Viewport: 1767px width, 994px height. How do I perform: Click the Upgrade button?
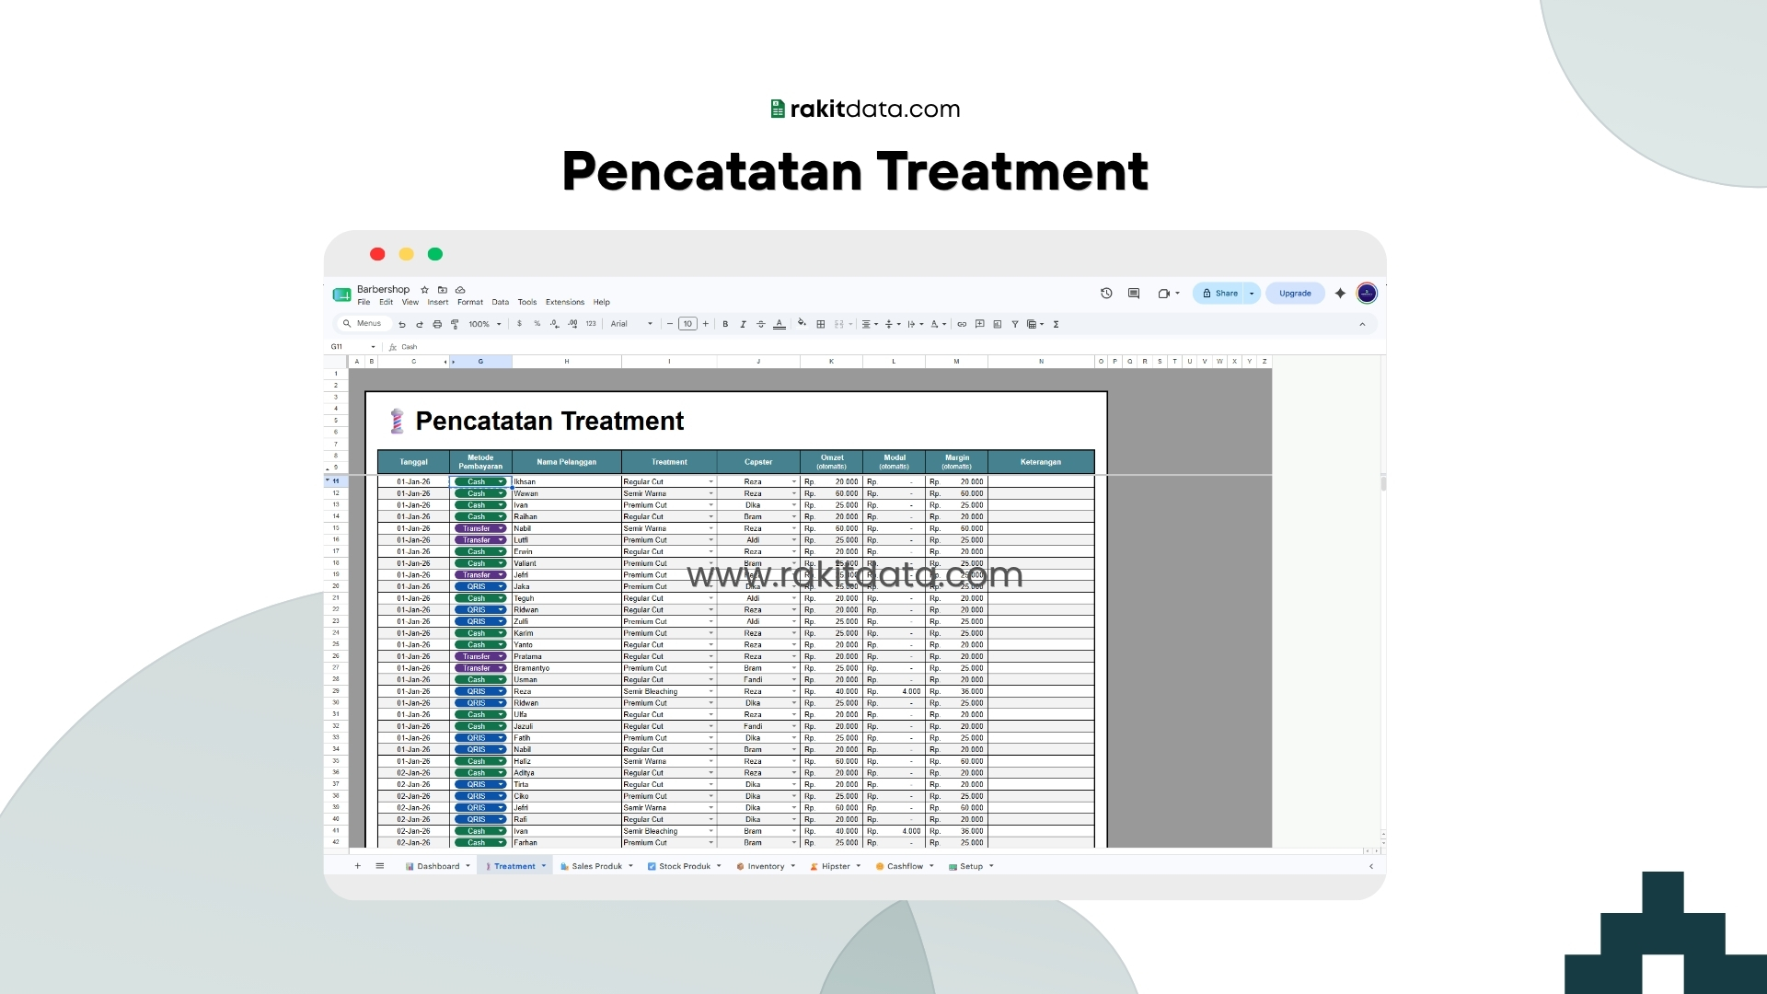[x=1295, y=294]
